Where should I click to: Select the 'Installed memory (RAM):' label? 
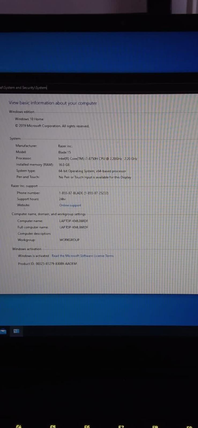coord(35,165)
